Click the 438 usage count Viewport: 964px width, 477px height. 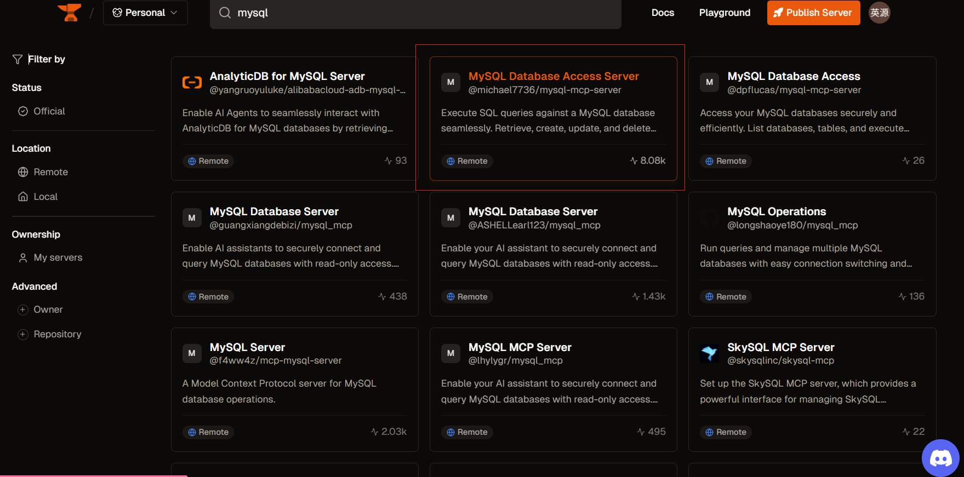(392, 296)
